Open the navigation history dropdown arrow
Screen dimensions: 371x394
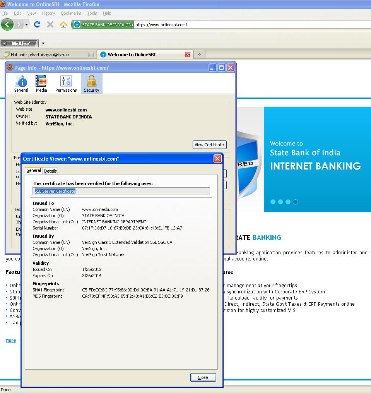26,25
